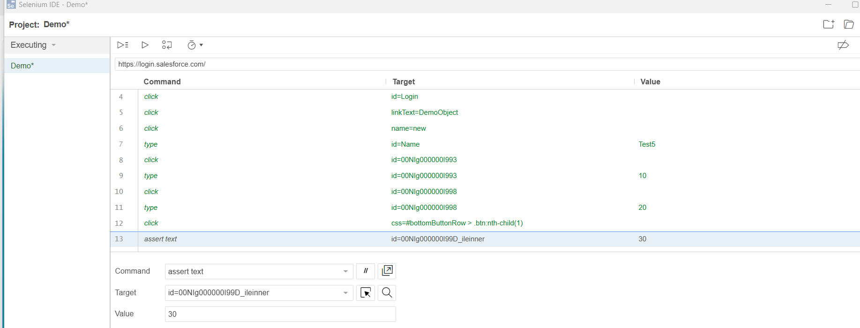This screenshot has height=328, width=860.
Task: Select target in page icon
Action: [x=366, y=293]
